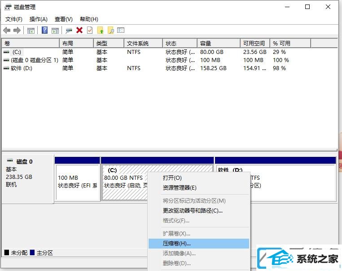
Task: Click the magnifier search toolbar icon
Action: [110, 30]
